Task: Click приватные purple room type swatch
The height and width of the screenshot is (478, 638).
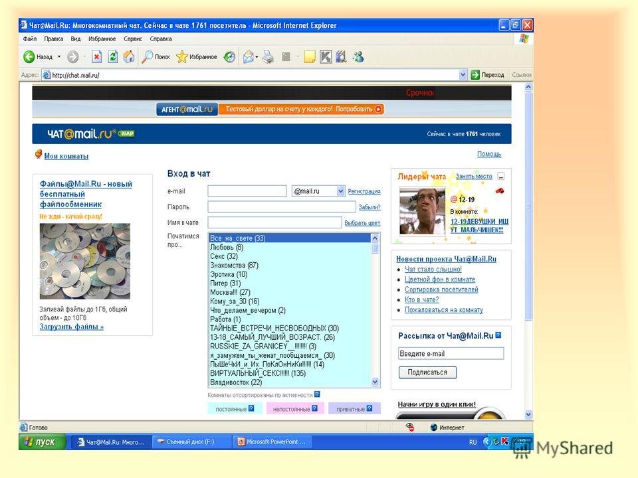Action: (354, 408)
